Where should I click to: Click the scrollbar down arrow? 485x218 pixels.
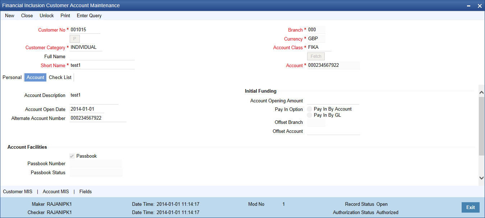pyautogui.click(x=481, y=178)
